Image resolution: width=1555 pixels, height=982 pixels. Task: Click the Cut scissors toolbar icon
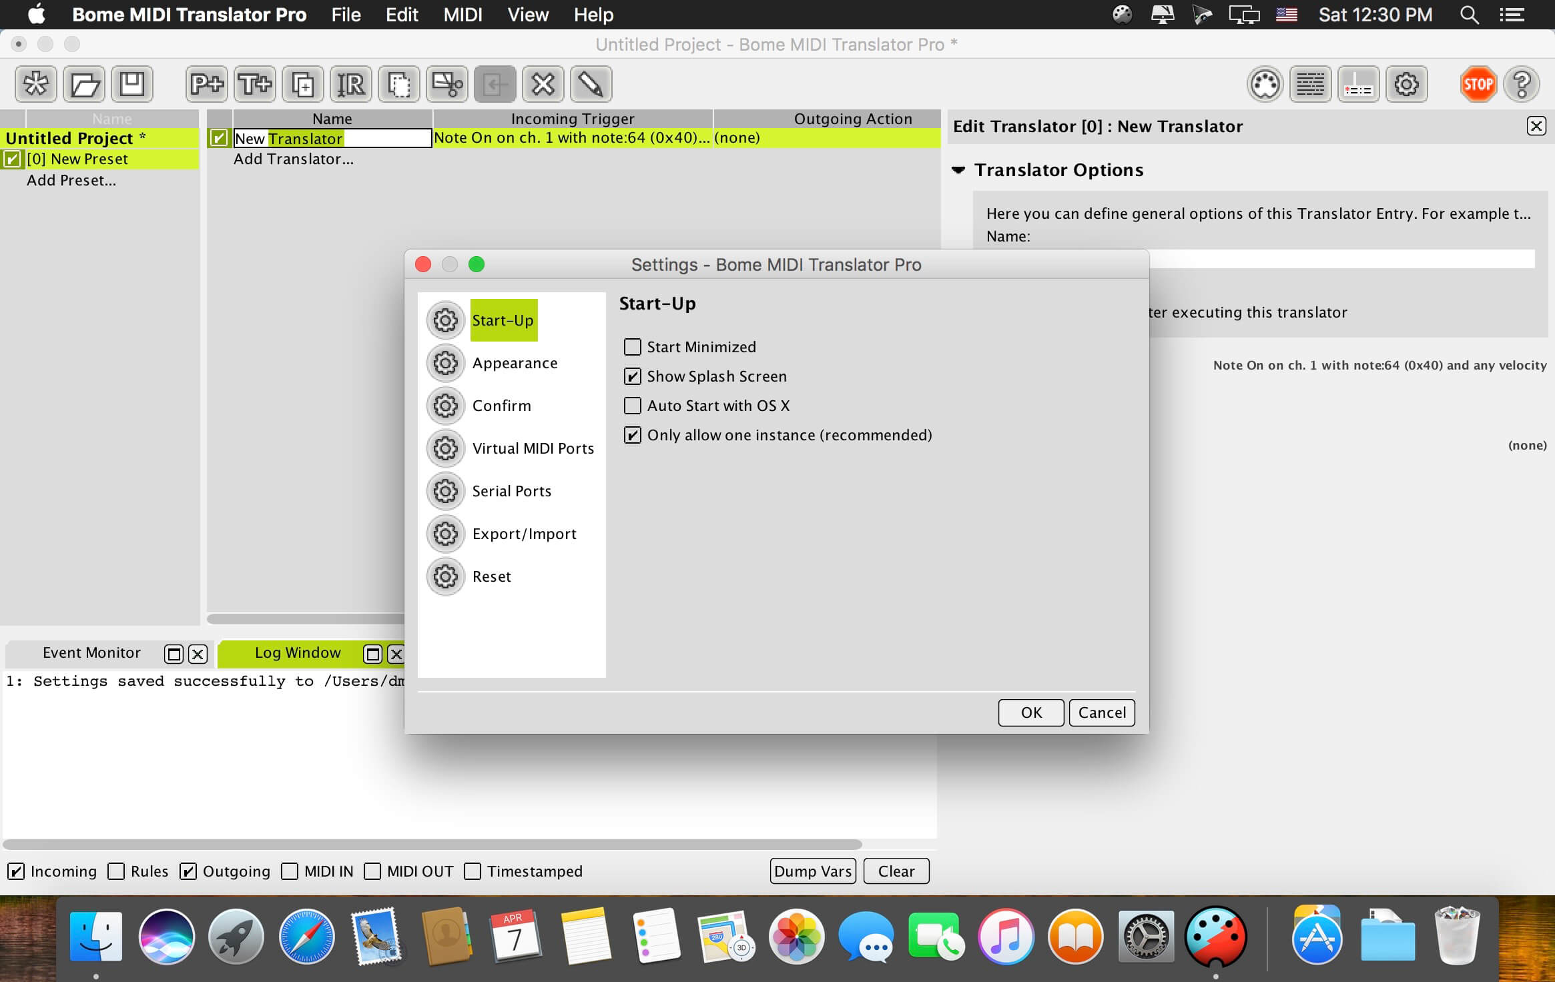coord(447,84)
